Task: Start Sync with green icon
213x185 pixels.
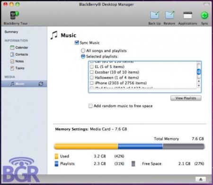Action: (204, 16)
